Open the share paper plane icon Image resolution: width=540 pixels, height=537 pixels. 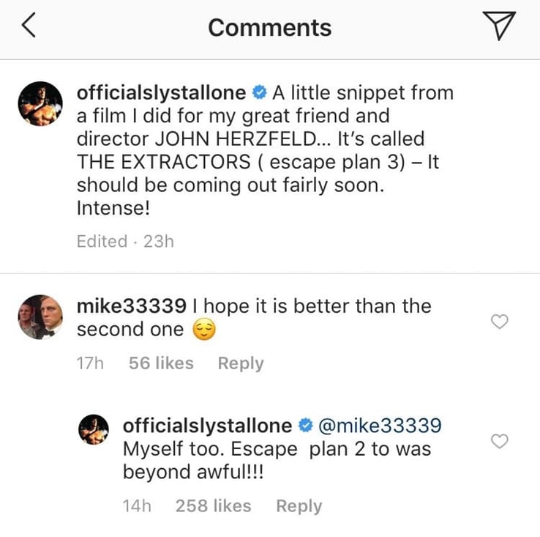(x=500, y=26)
